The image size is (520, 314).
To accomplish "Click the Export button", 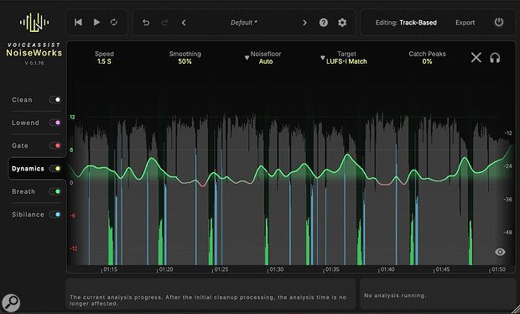I will click(x=465, y=23).
